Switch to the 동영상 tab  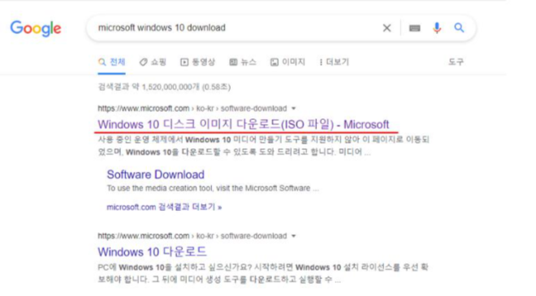(197, 62)
